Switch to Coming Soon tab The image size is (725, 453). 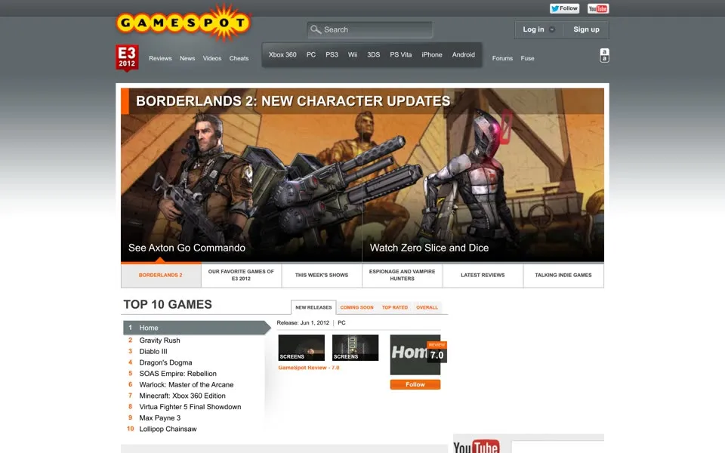(356, 307)
